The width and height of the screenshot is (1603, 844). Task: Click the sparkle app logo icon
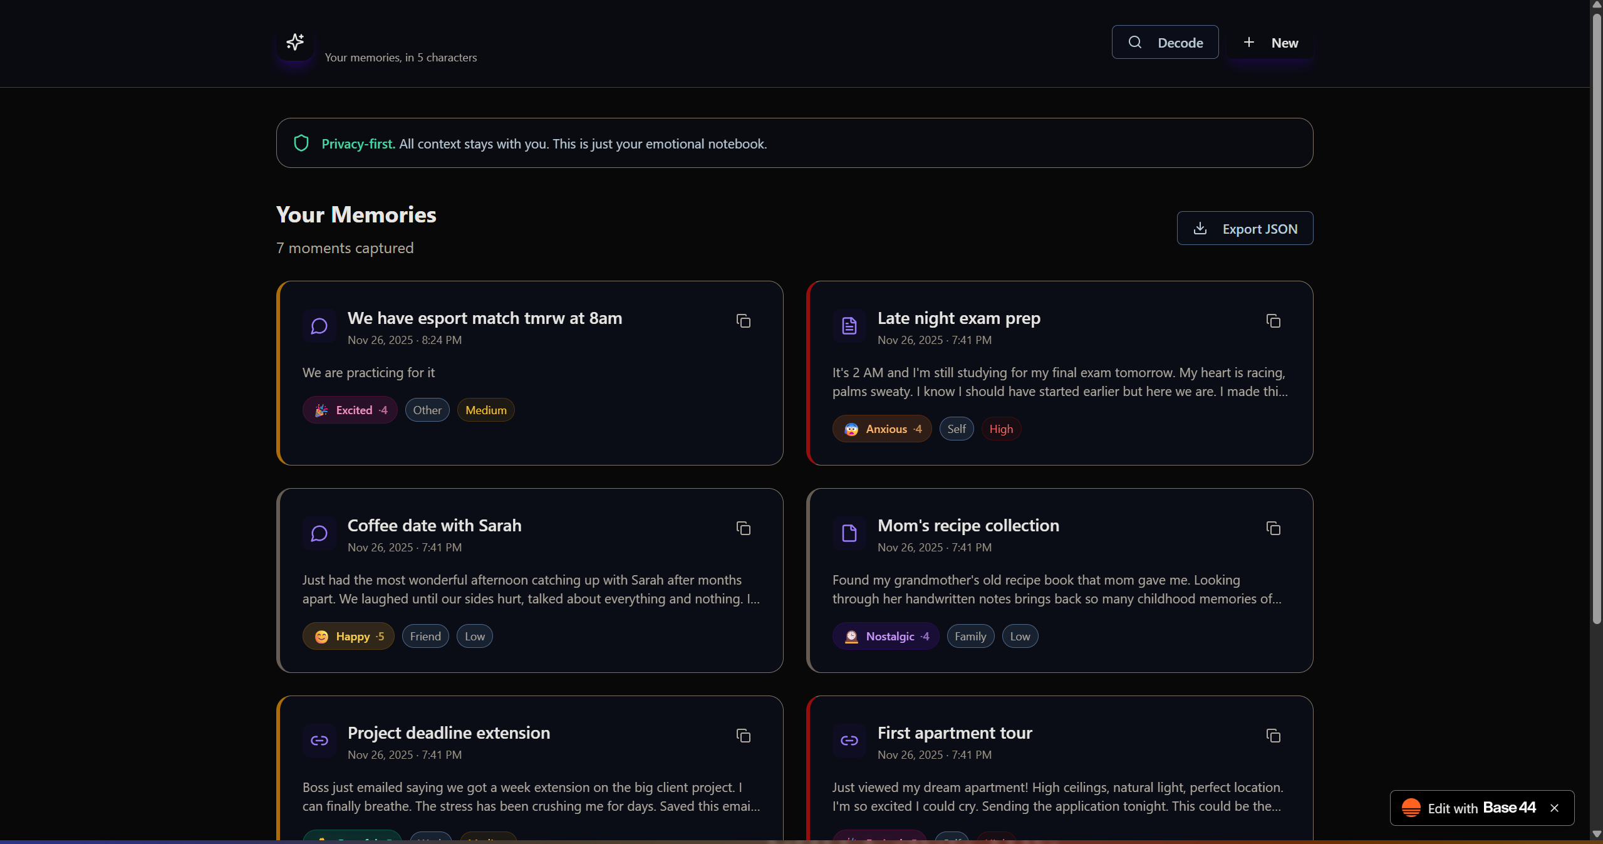[x=295, y=43]
